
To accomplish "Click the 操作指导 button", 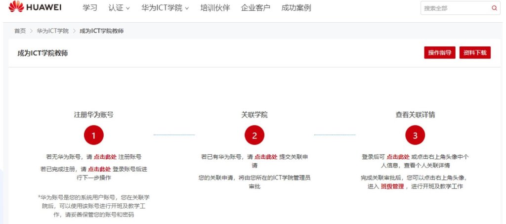I will coord(439,53).
